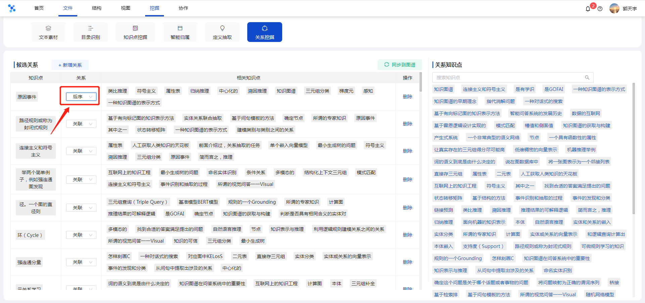Viewport: 645px width, 303px height.
Task: Click the 强连通分量 knowledge point cell
Action: [29, 262]
